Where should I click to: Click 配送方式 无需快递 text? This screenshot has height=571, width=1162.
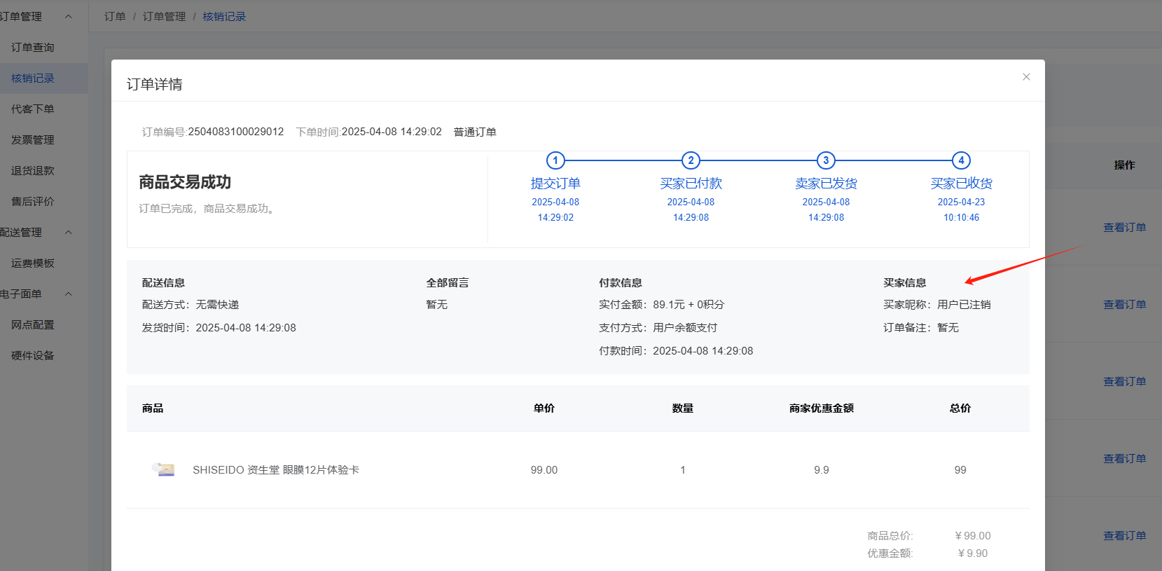tap(191, 305)
